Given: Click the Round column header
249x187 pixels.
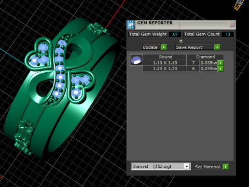Looking at the screenshot, I should point(165,57).
